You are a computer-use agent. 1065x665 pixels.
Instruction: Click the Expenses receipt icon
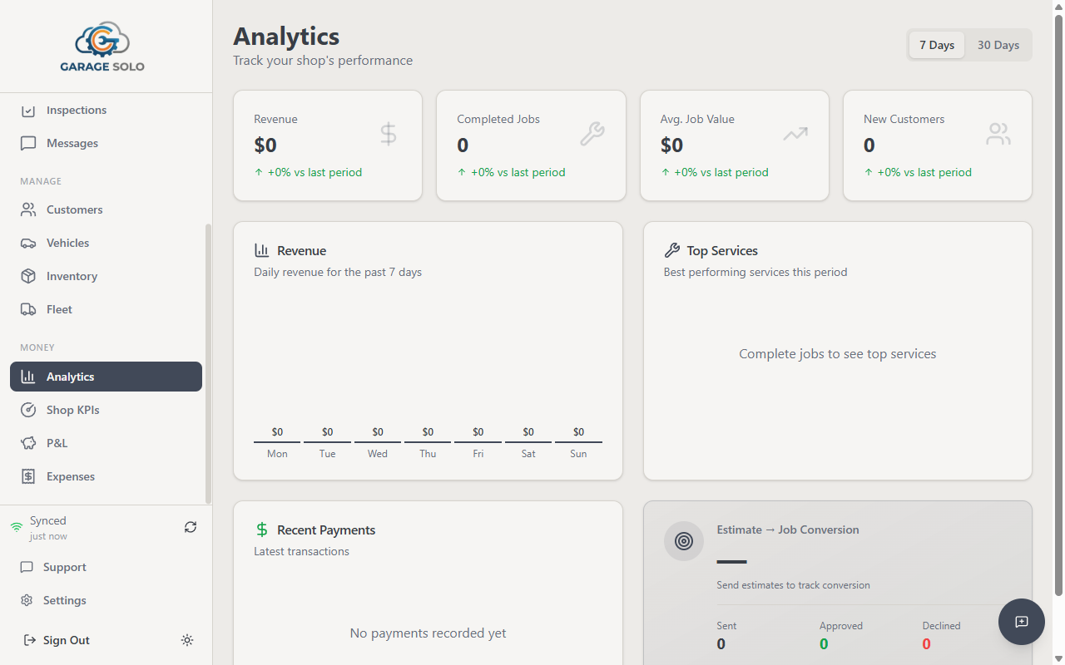pos(28,476)
